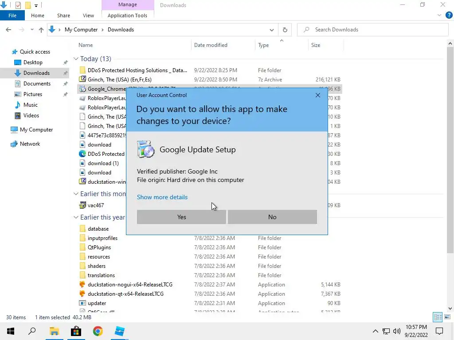Viewport: 454px width, 340px height.
Task: Open the Windows Start menu
Action: tap(11, 331)
